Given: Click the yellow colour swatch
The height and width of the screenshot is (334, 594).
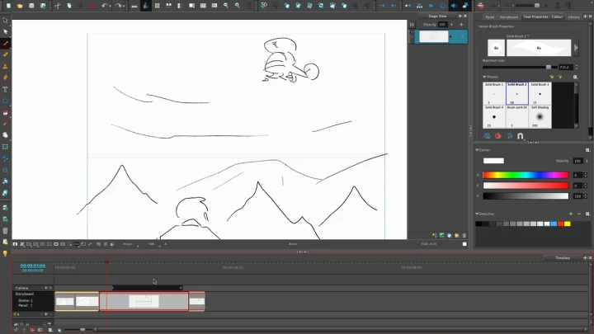Looking at the screenshot, I should (566, 223).
